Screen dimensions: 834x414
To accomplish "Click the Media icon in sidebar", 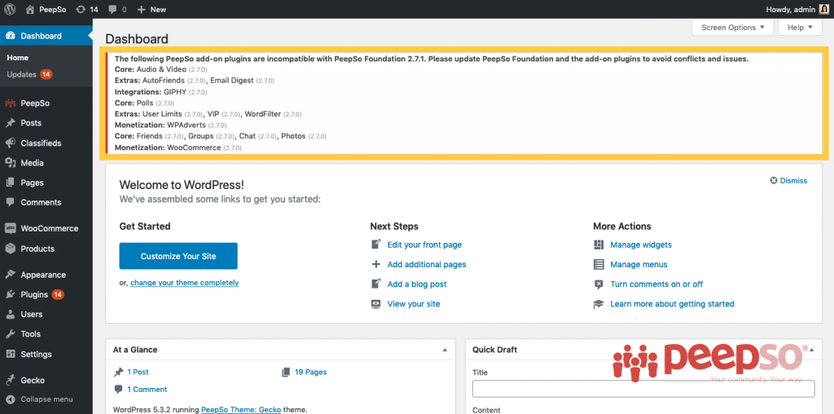I will tap(10, 163).
